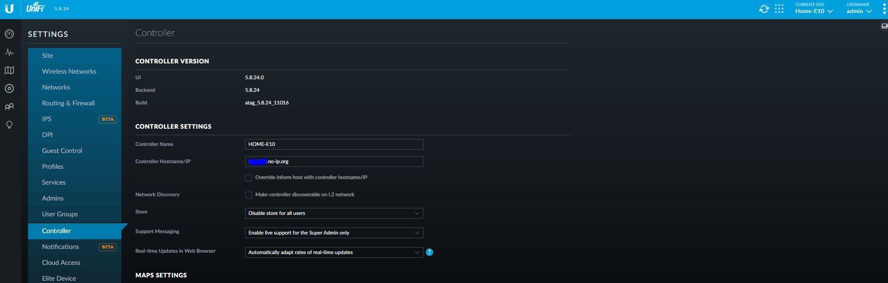
Task: Open the Statistics pulse icon
Action: point(9,52)
